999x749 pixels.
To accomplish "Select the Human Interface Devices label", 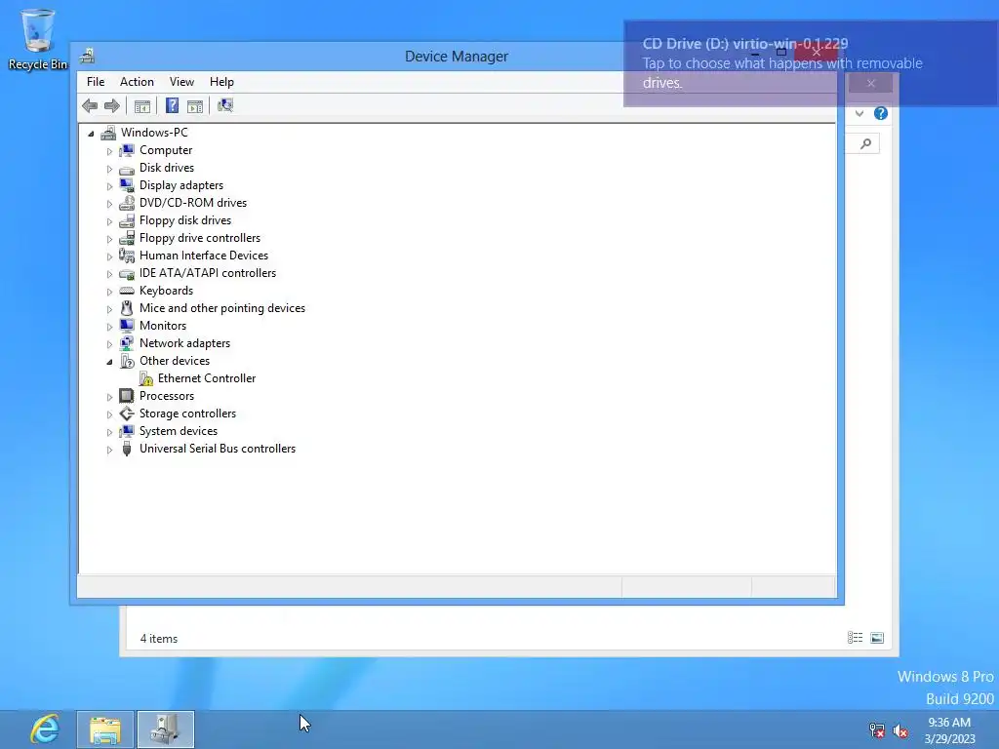I will 204,256.
